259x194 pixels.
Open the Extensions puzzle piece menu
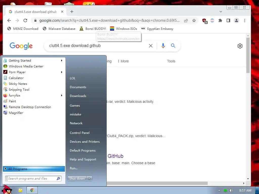click(220, 20)
